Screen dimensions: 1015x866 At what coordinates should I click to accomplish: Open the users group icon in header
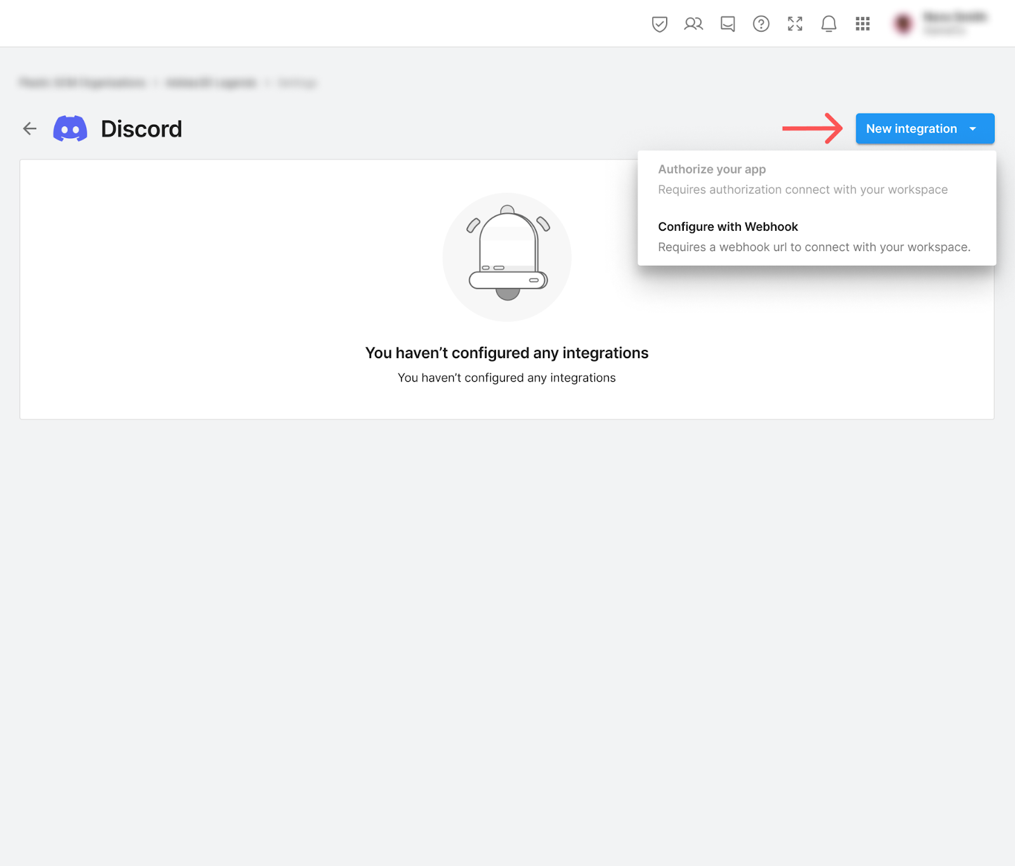pos(693,24)
